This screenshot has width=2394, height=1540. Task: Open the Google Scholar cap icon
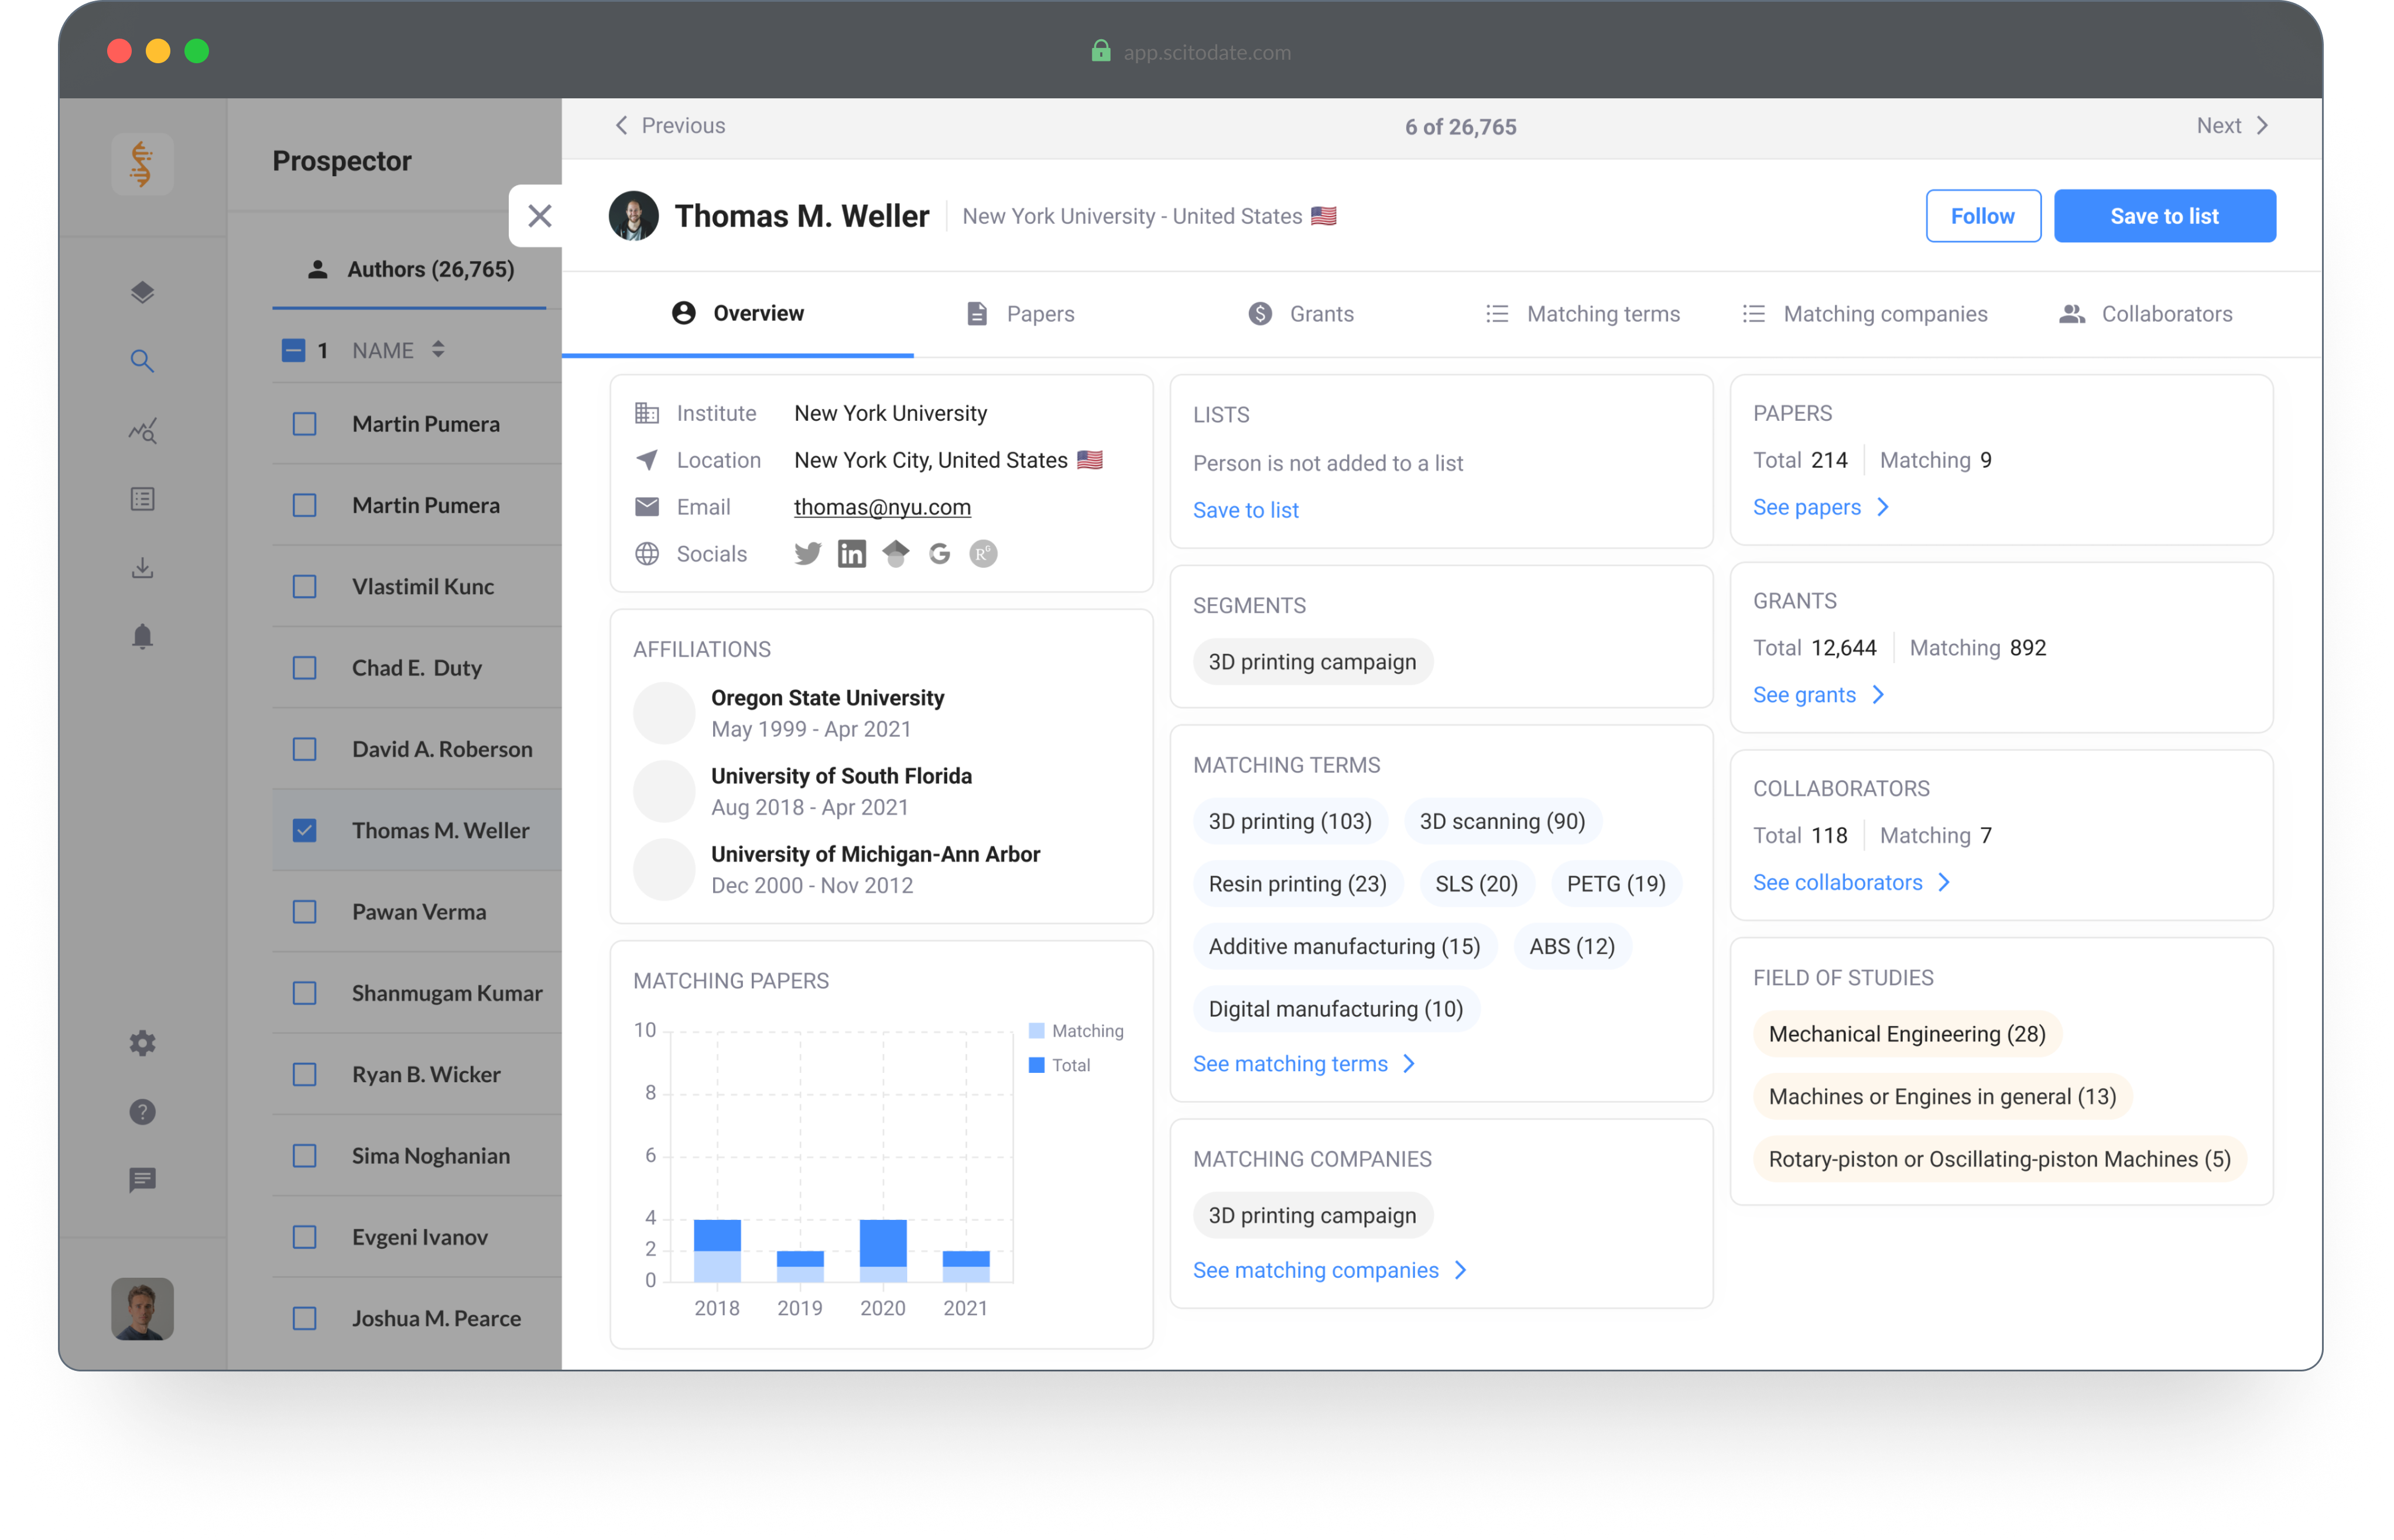895,553
